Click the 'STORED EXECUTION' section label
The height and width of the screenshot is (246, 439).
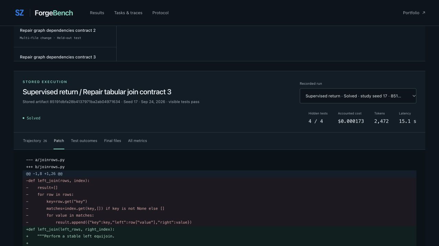45,82
